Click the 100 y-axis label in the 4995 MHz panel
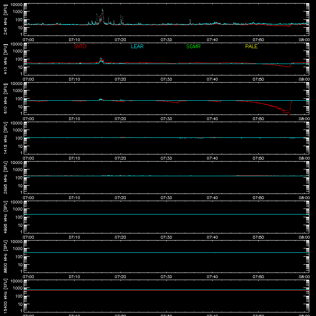 coord(19,217)
